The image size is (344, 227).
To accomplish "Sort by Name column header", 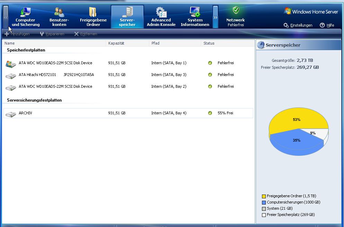I will pos(54,43).
